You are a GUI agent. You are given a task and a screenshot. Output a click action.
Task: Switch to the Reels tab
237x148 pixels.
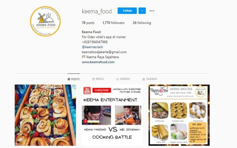tap(98, 79)
